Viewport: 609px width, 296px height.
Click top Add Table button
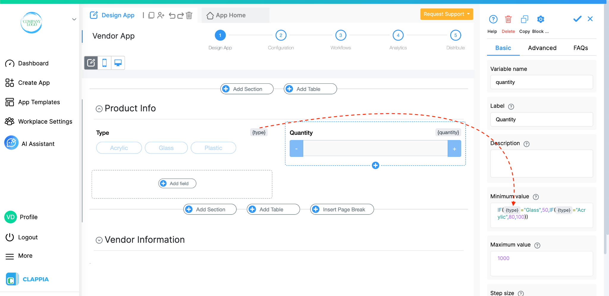coord(310,89)
